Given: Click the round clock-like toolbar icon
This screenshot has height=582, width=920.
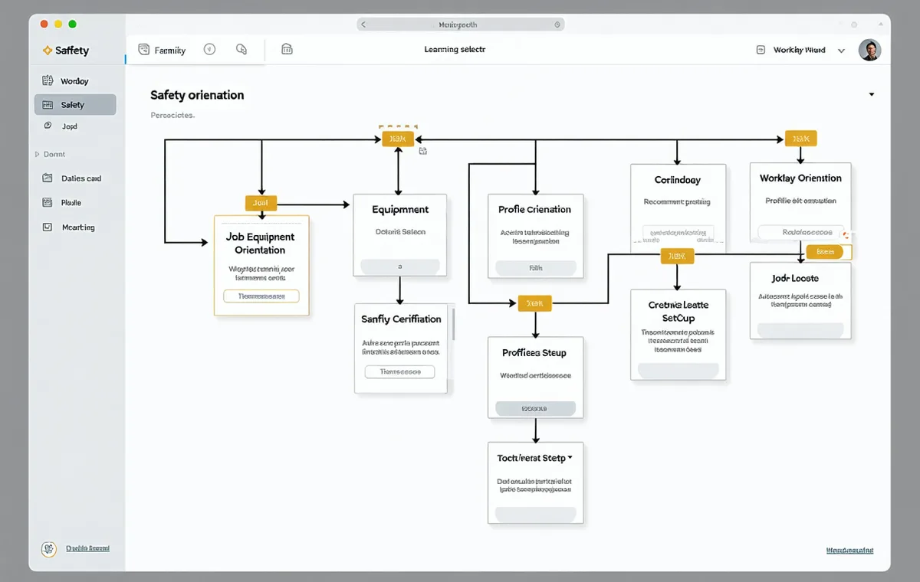Looking at the screenshot, I should pos(209,49).
